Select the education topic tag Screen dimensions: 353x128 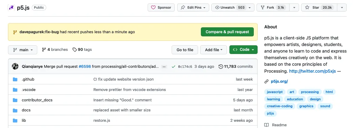[295, 99]
